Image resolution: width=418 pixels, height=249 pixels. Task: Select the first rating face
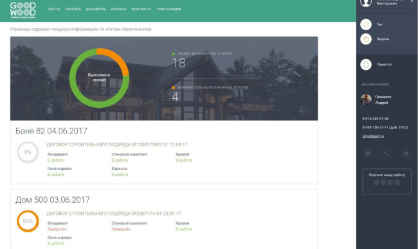click(x=376, y=182)
